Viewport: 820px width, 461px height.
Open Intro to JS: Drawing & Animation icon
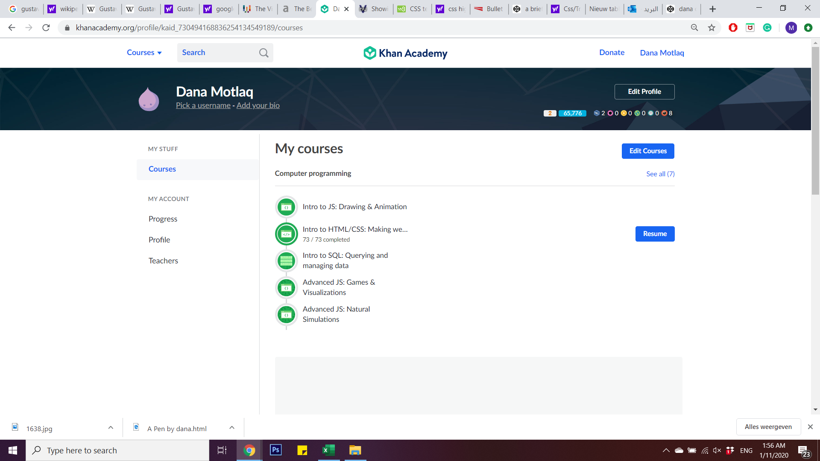point(287,207)
